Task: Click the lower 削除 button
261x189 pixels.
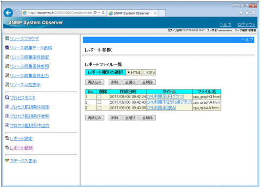Action: point(115,118)
